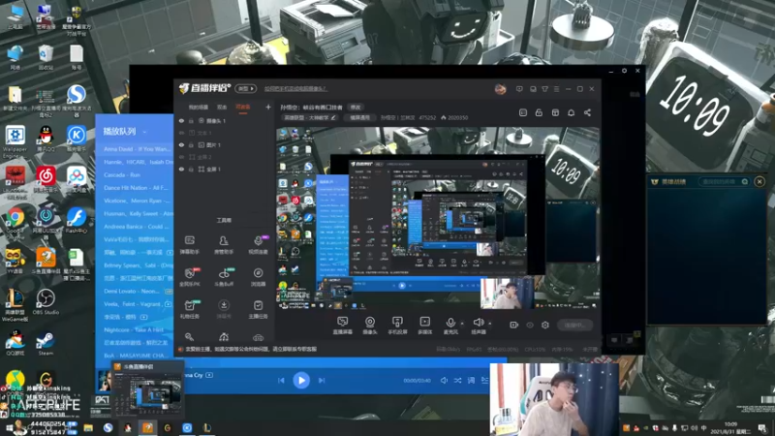The height and width of the screenshot is (436, 775).
Task: Add a 摄像头 camera source from bottom toolbar
Action: [370, 326]
